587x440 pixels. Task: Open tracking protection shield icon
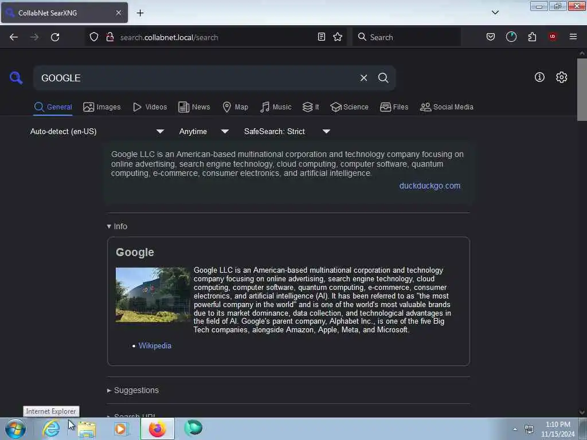point(94,37)
